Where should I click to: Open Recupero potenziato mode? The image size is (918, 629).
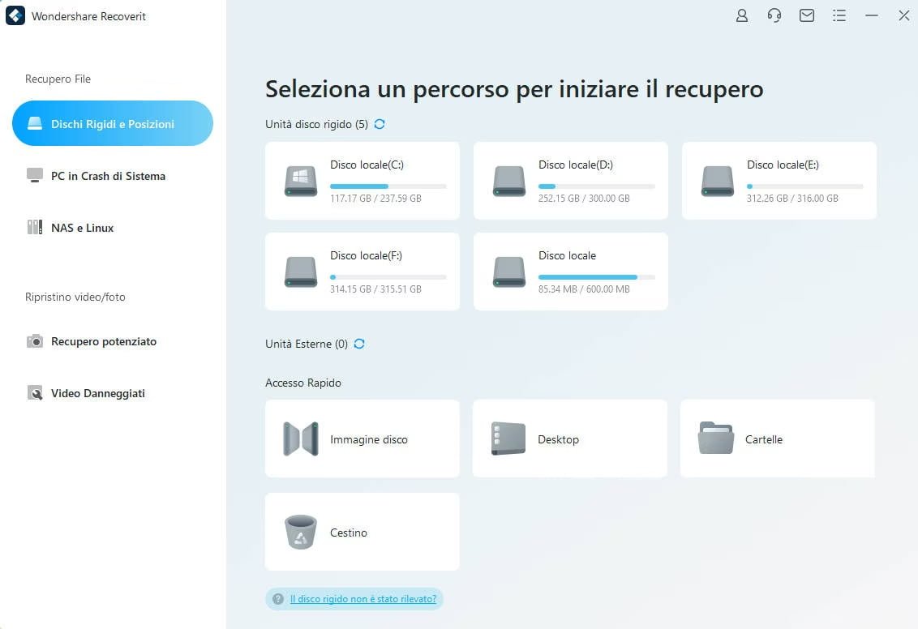tap(103, 341)
